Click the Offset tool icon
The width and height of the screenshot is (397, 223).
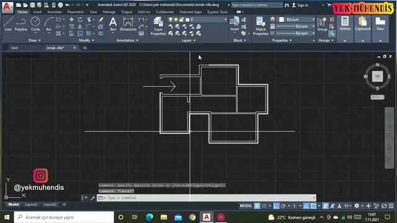pyautogui.click(x=100, y=33)
